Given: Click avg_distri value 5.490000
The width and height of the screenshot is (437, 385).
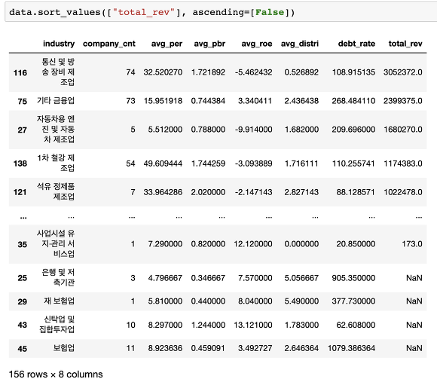Looking at the screenshot, I should (x=301, y=301).
